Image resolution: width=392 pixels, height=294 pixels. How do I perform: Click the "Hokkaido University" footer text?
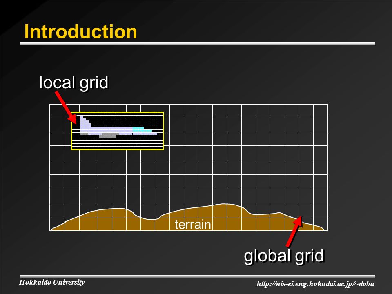pyautogui.click(x=52, y=282)
